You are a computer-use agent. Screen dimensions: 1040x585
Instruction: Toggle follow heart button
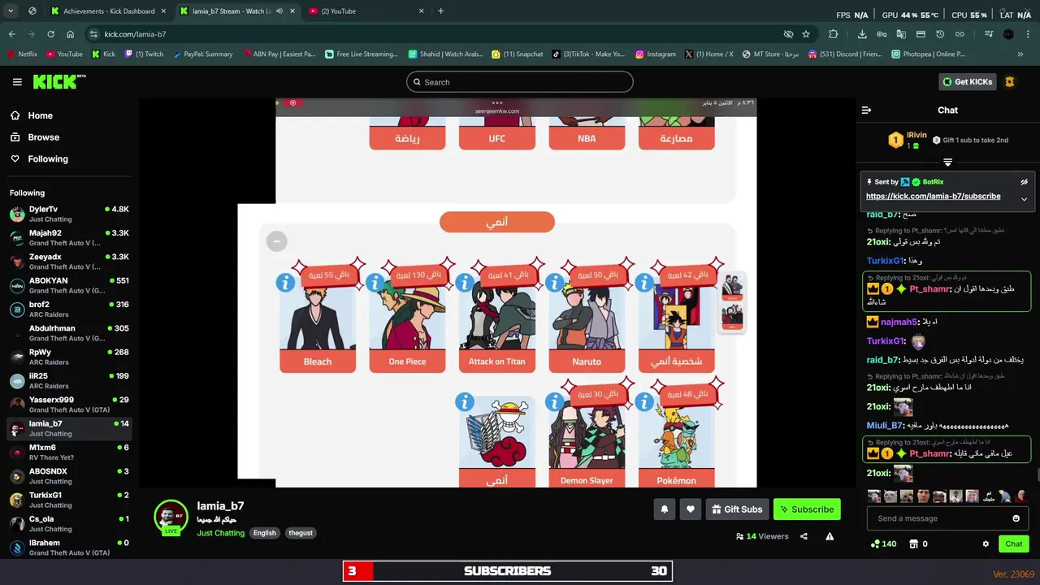tap(691, 509)
